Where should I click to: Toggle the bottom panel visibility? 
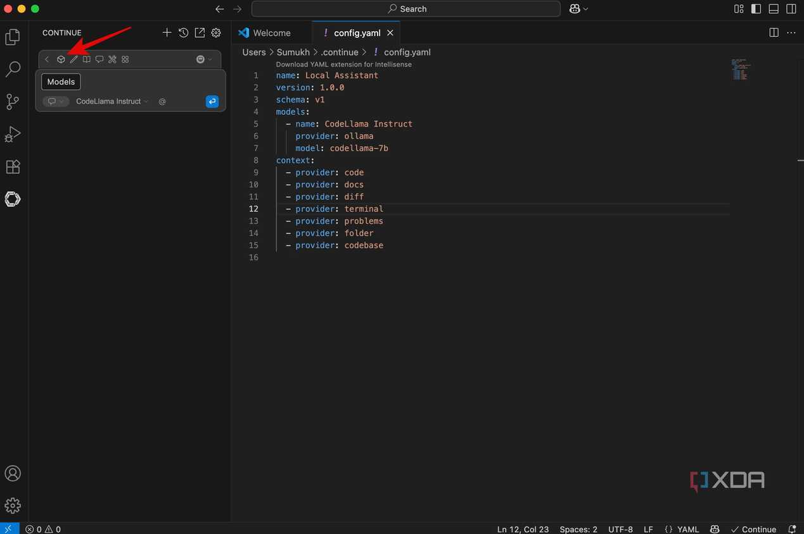coord(774,9)
